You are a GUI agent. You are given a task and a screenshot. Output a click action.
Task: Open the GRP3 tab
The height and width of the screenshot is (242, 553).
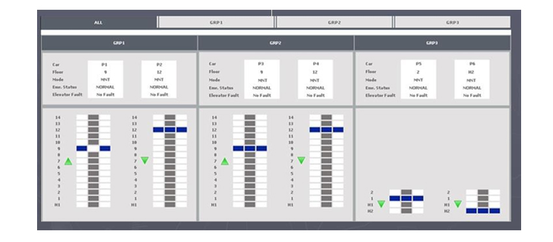point(452,22)
